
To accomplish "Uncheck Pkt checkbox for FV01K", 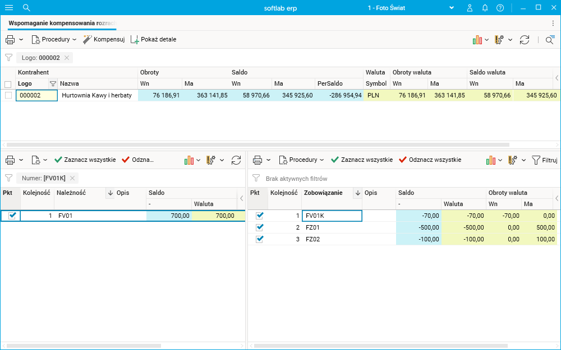I will pyautogui.click(x=260, y=216).
